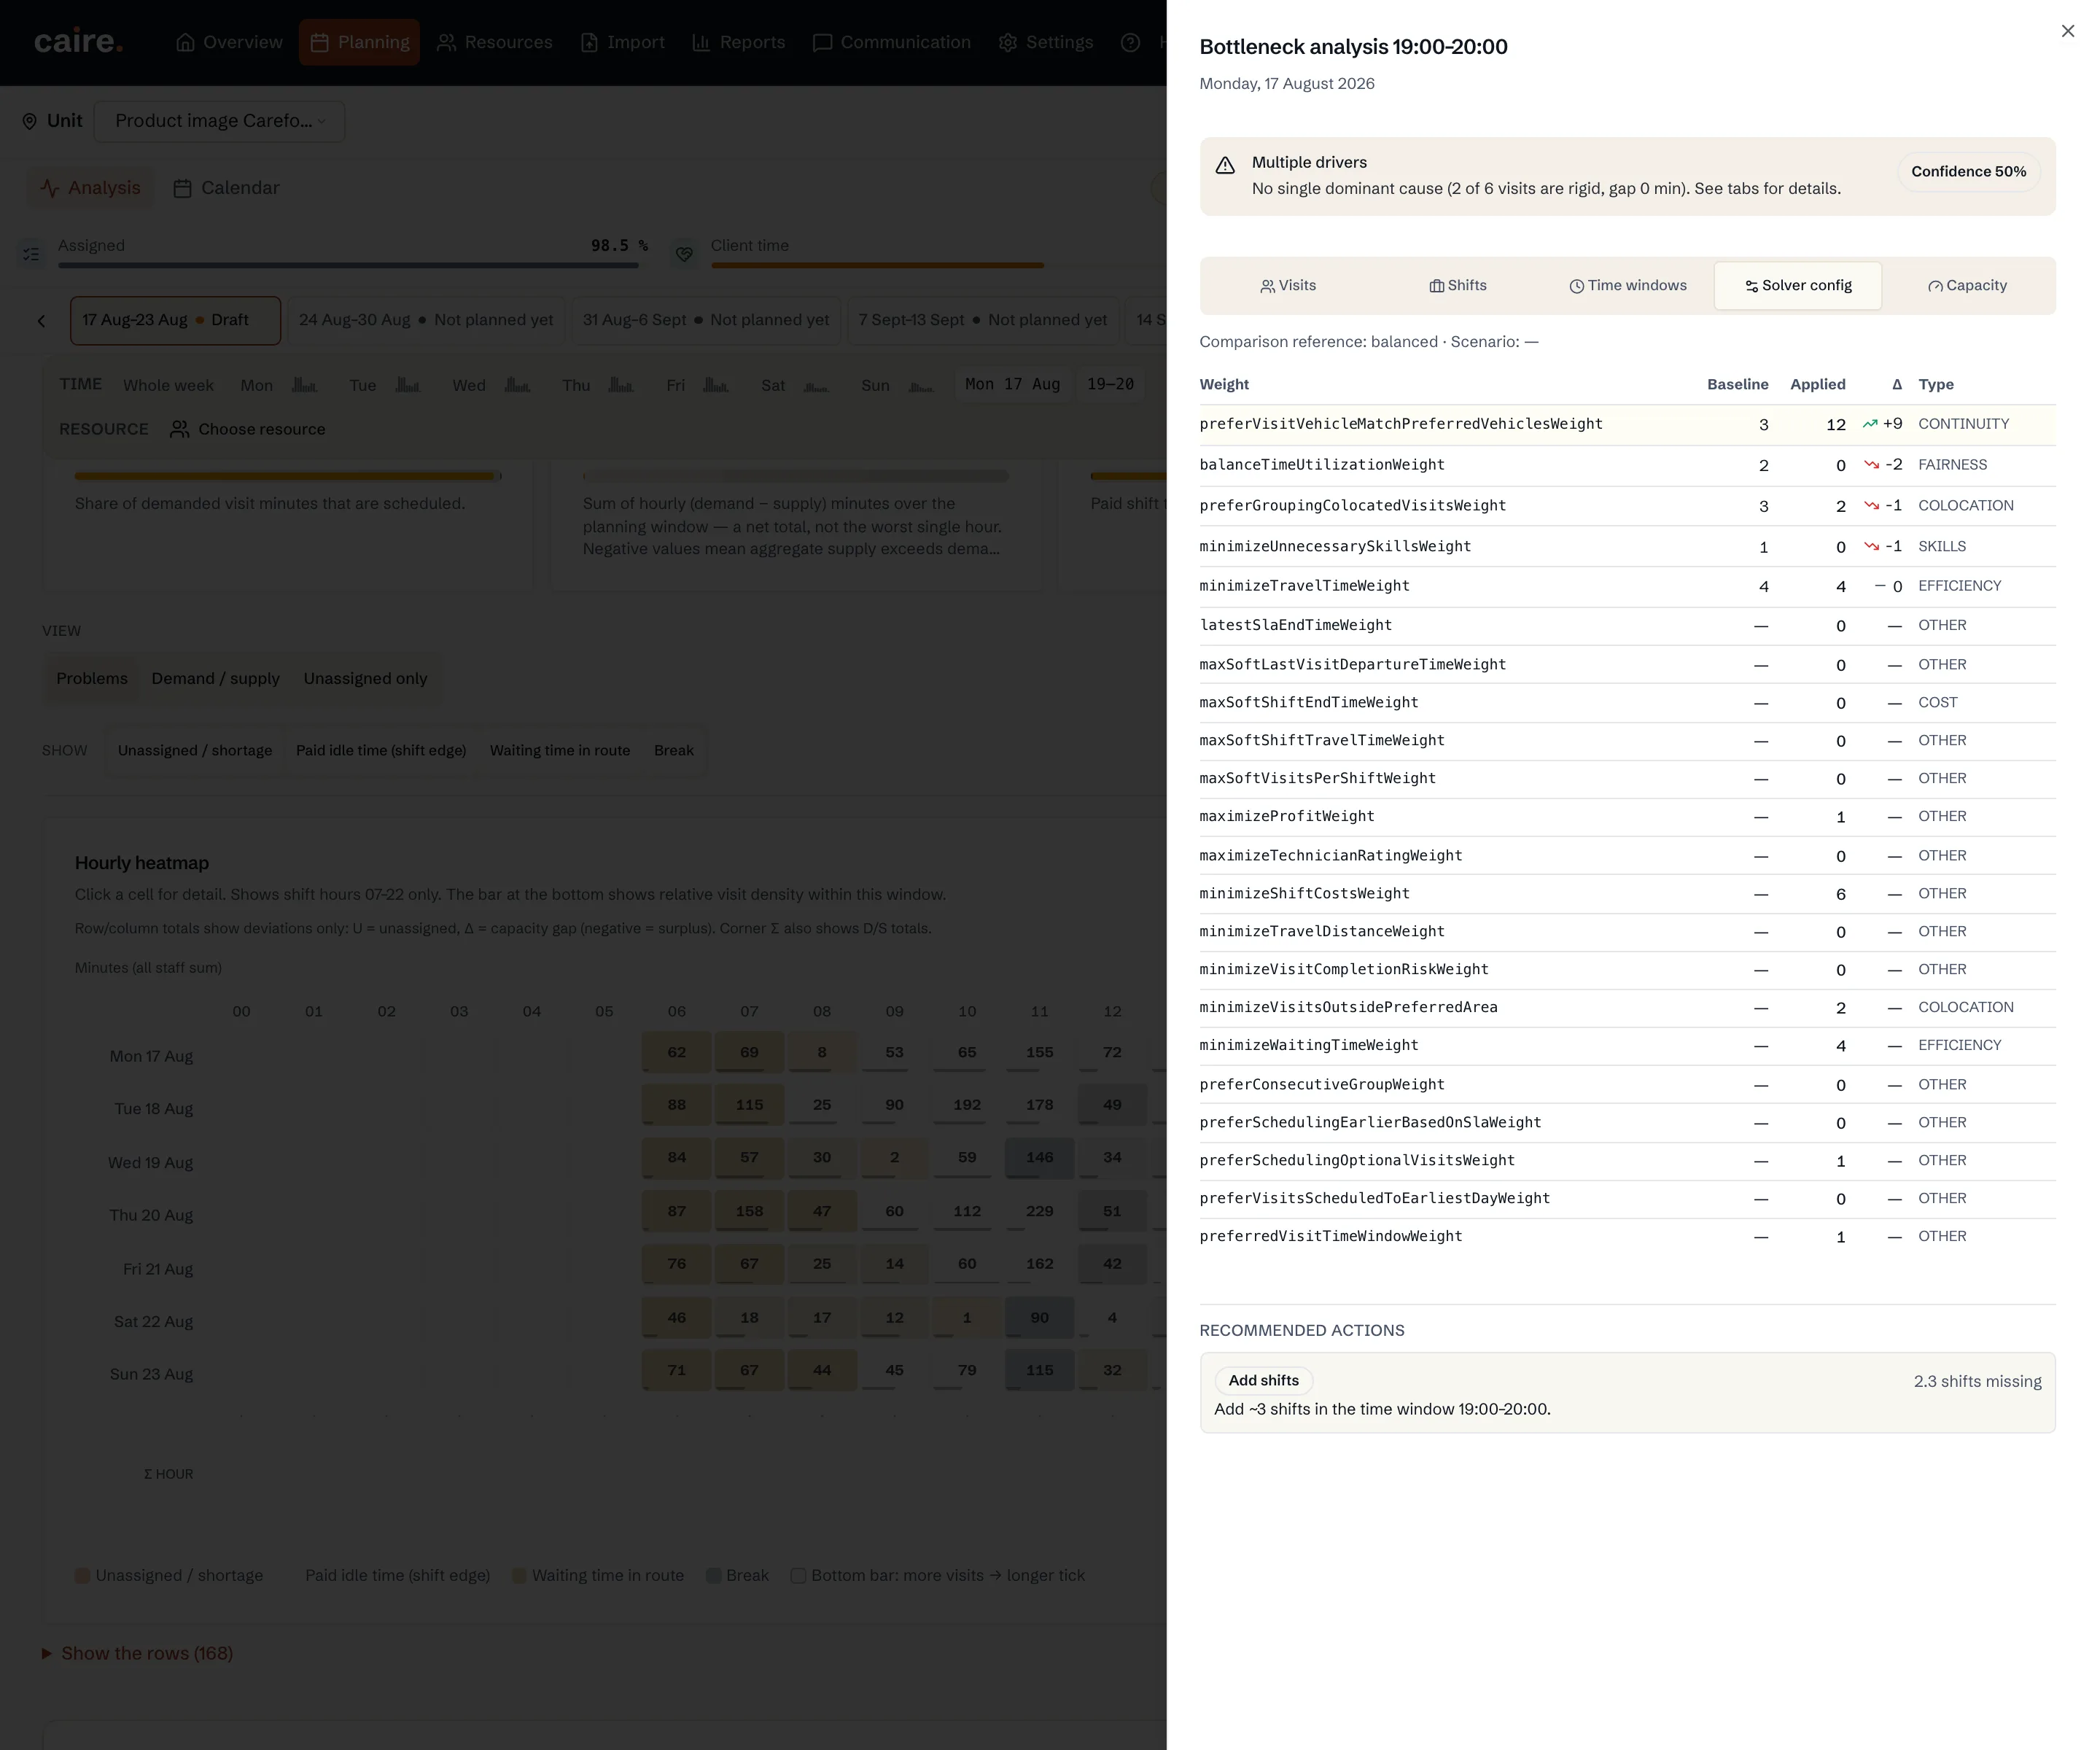Switch to the Time windows tab

[x=1628, y=286]
